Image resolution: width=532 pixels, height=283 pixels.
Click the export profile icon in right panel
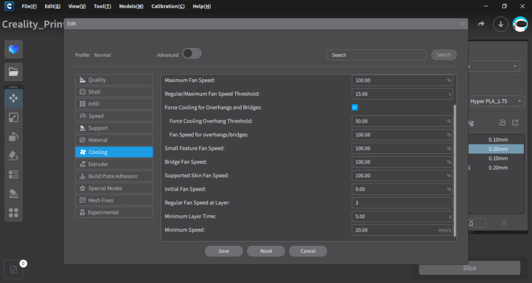(515, 123)
